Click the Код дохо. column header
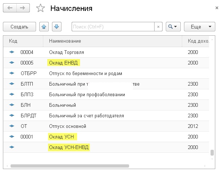The height and width of the screenshot is (176, 224). point(196,41)
